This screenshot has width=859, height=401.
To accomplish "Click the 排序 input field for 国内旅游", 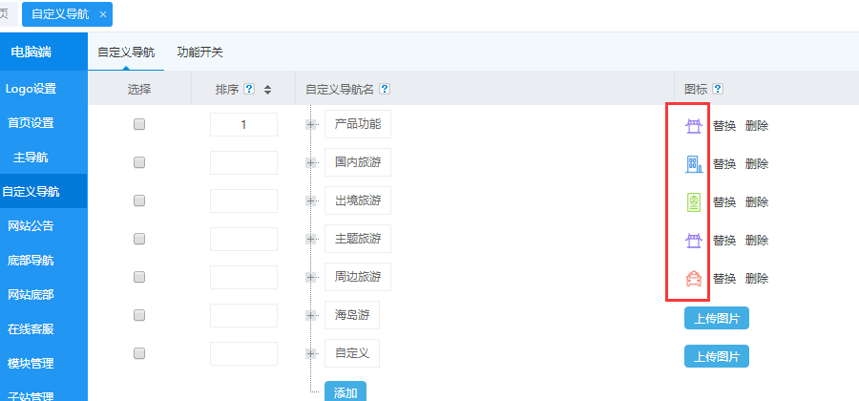I will (x=243, y=163).
